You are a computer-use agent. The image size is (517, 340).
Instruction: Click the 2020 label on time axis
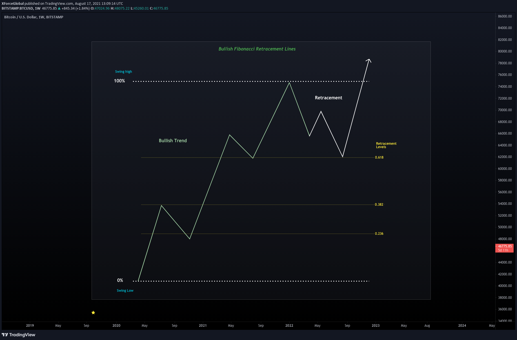click(x=116, y=326)
